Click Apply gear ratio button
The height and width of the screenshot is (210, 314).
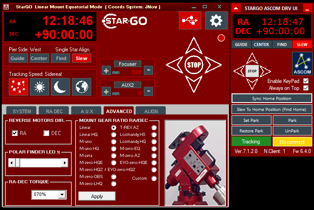pyautogui.click(x=97, y=196)
